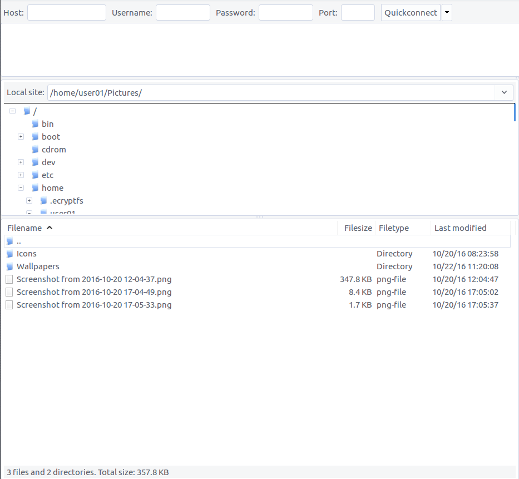This screenshot has width=519, height=479.
Task: Open the Icons folder icon
Action: click(9, 254)
